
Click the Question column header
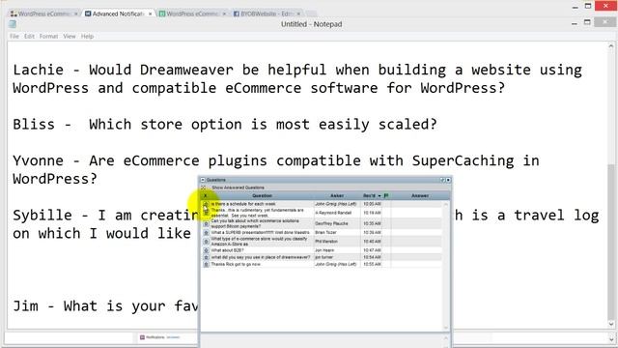coord(262,195)
